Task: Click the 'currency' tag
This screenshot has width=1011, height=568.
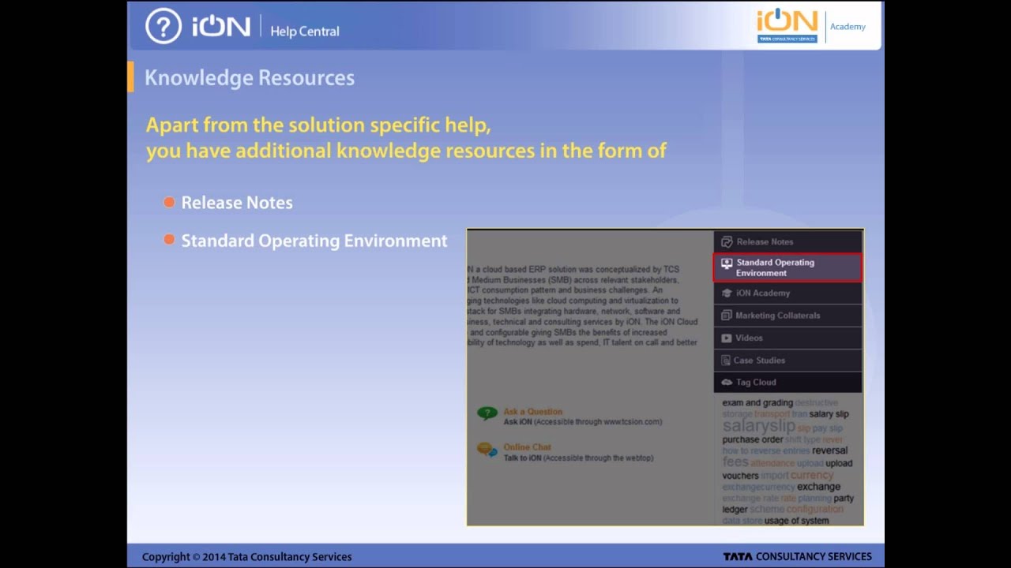Action: coord(812,475)
